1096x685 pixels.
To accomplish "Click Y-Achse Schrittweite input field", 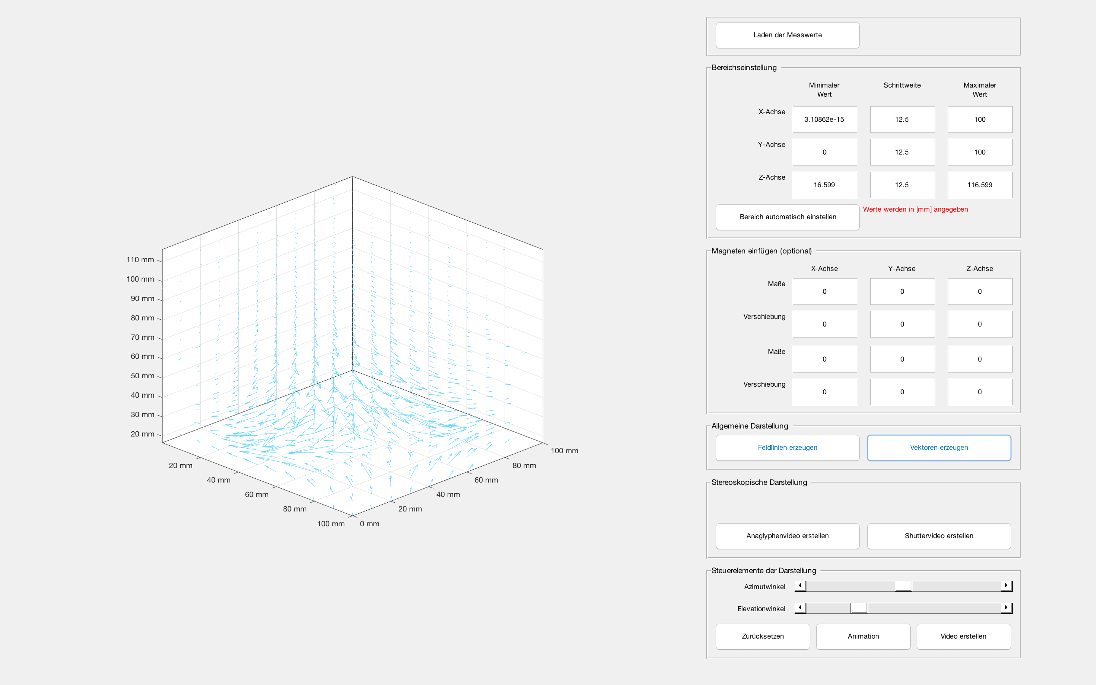I will pos(902,152).
